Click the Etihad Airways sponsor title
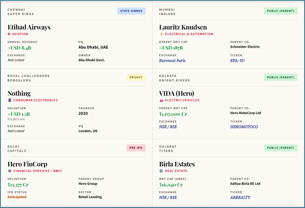 click(29, 27)
